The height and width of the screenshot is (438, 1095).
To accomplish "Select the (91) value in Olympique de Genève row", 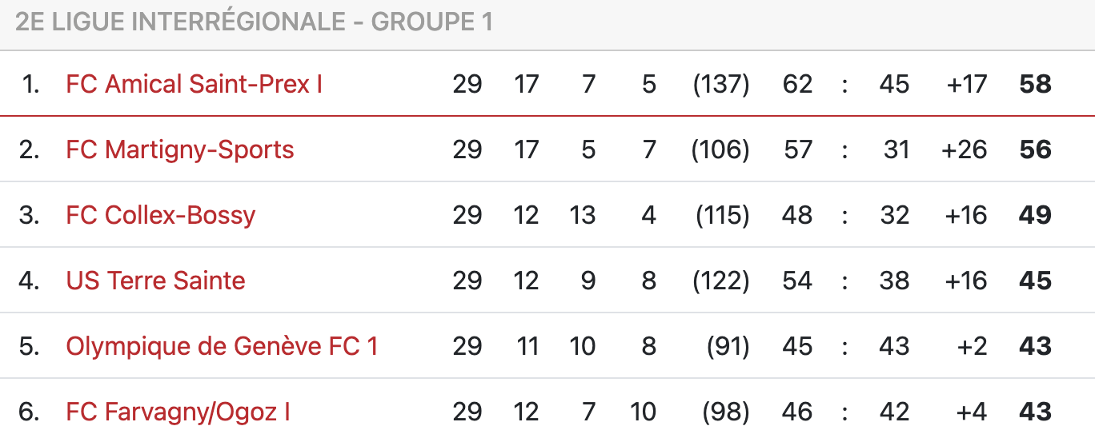I will click(727, 346).
